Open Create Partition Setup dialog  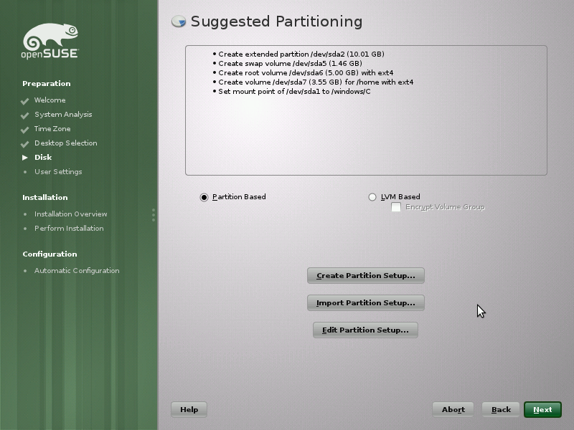click(x=366, y=275)
